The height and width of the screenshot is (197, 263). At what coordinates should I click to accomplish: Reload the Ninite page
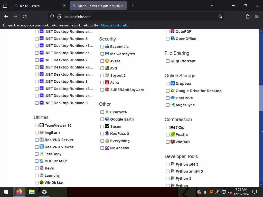coord(25,16)
